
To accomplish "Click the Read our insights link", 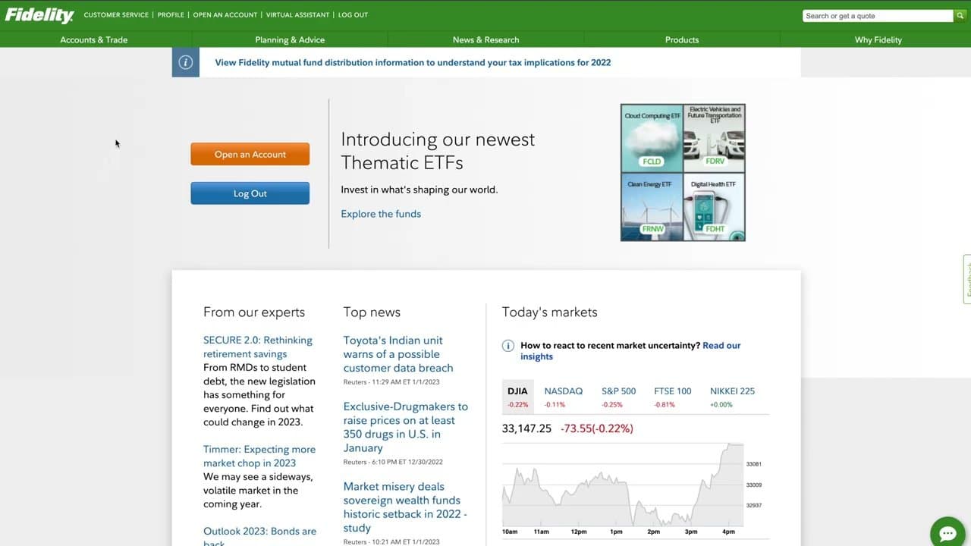I will (x=721, y=345).
